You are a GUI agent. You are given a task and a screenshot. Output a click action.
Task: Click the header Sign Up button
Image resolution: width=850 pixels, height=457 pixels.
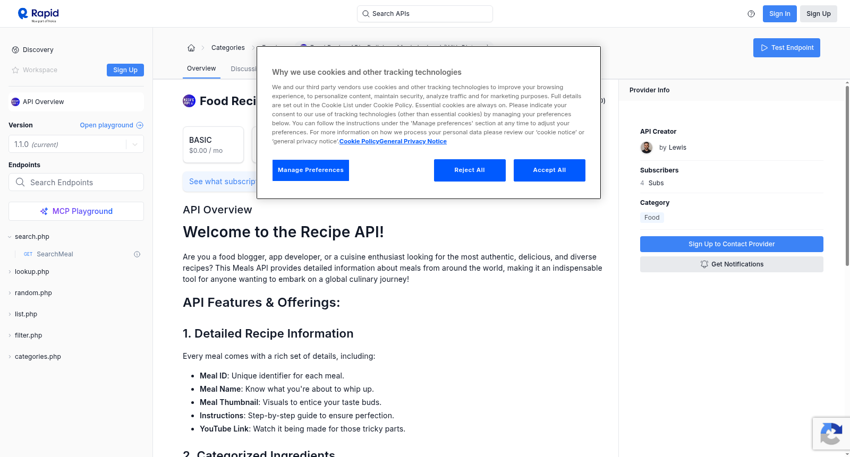point(819,14)
